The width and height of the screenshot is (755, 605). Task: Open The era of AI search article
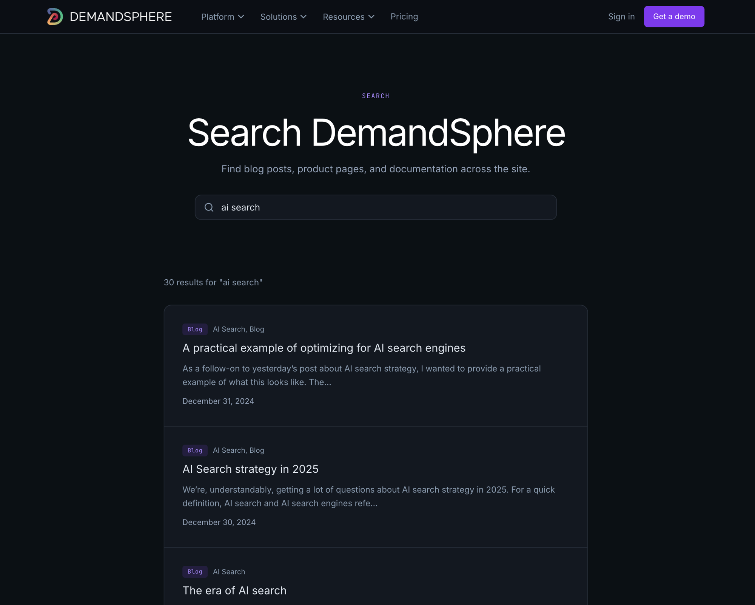point(234,590)
